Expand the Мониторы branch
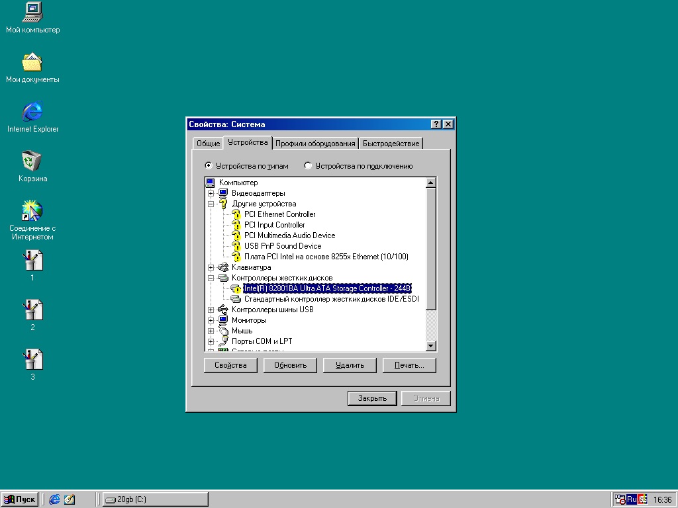The width and height of the screenshot is (678, 508). coord(211,320)
